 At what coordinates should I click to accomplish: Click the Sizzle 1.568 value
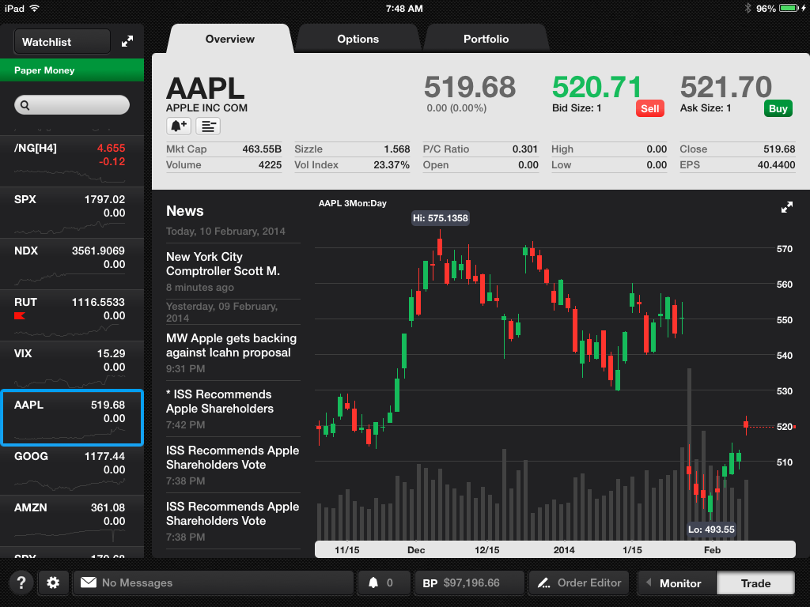click(x=397, y=149)
